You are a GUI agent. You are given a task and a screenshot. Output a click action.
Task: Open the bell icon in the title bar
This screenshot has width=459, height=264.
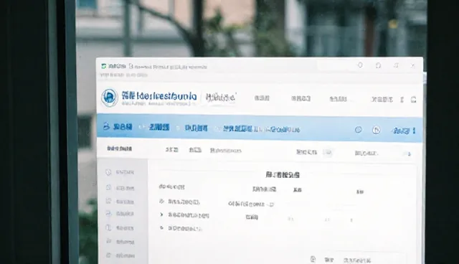(x=360, y=65)
